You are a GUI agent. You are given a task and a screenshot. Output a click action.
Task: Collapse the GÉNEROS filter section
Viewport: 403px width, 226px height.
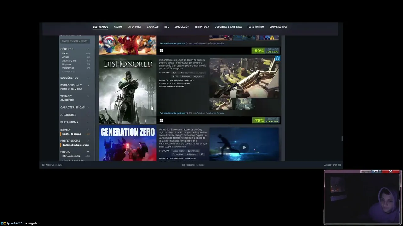88,49
